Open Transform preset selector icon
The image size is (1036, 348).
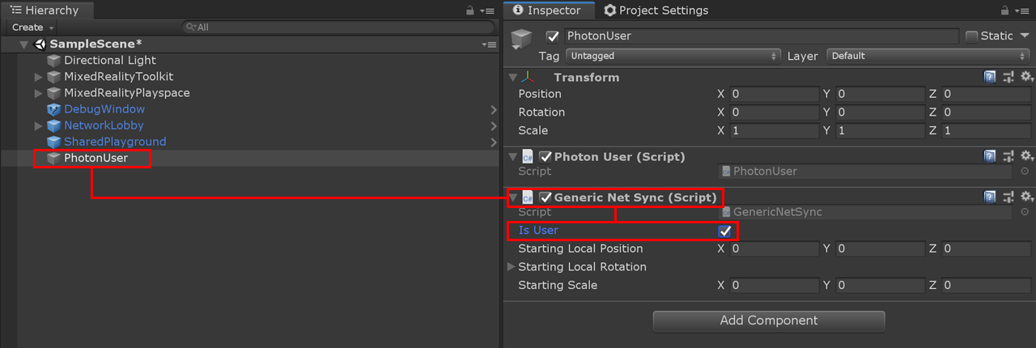[x=1008, y=77]
